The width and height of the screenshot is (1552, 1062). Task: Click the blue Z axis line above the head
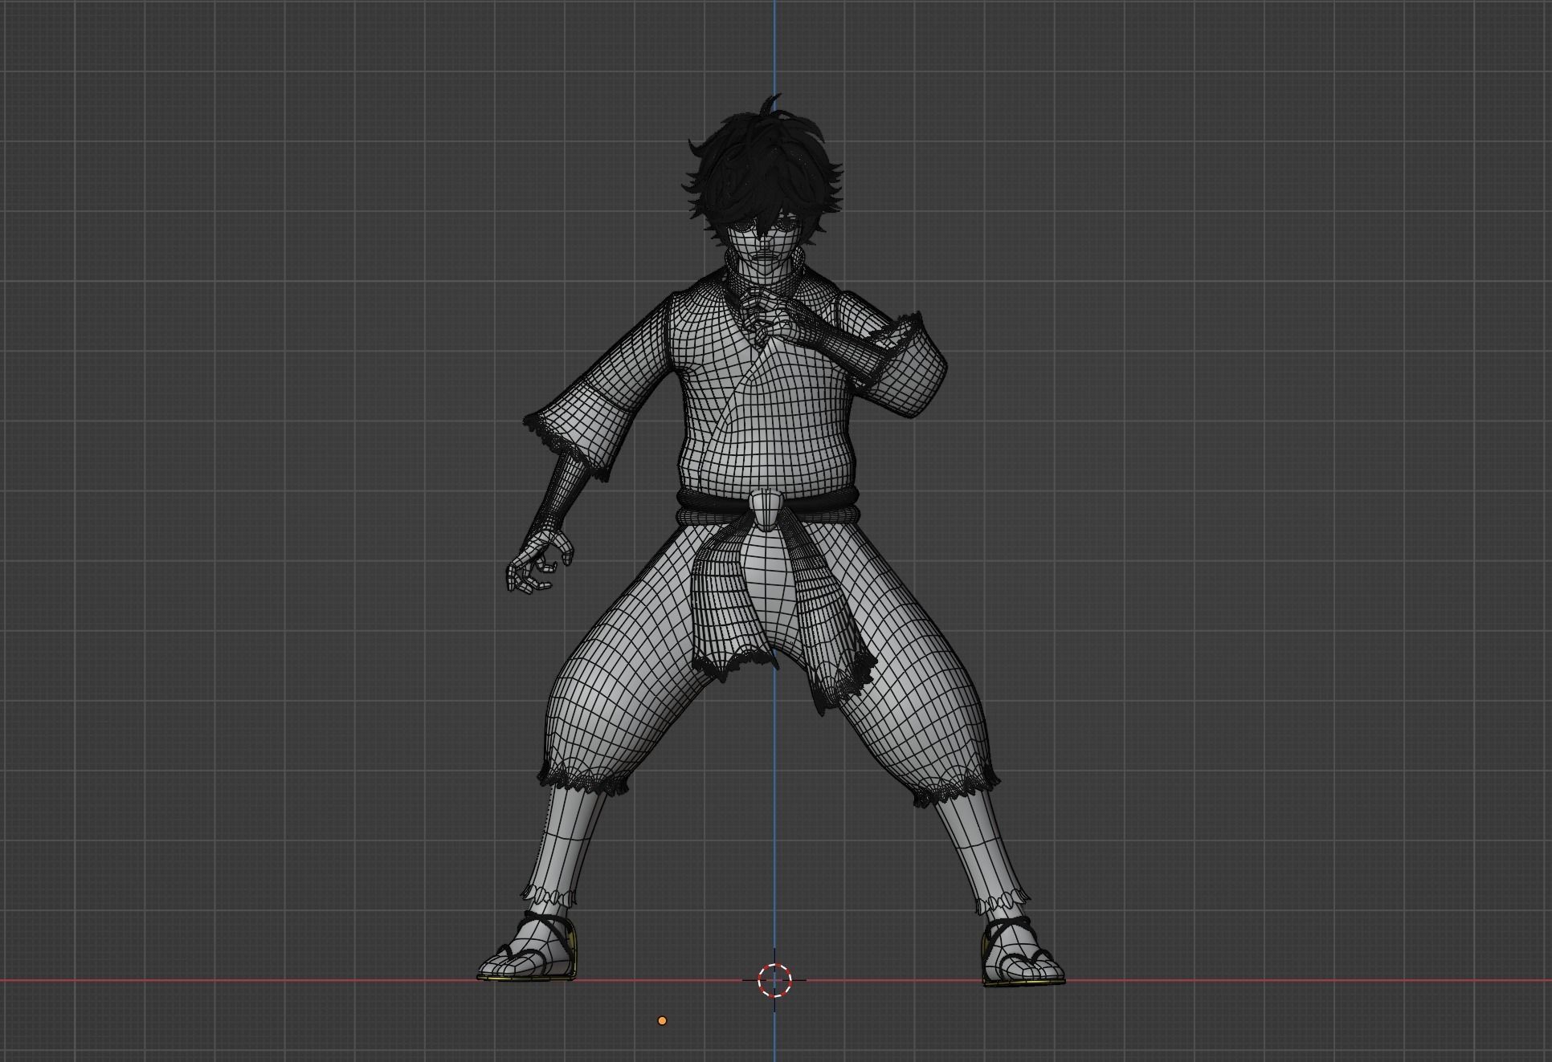(774, 48)
